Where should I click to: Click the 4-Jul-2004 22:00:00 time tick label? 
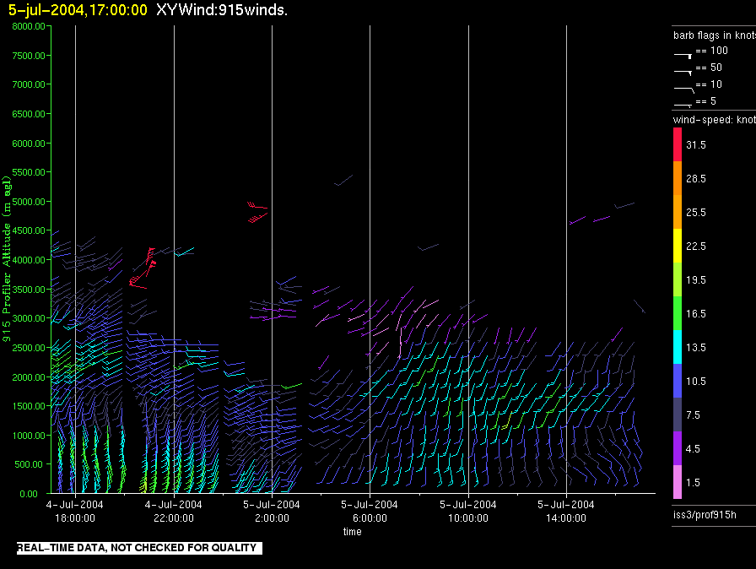coord(174,511)
